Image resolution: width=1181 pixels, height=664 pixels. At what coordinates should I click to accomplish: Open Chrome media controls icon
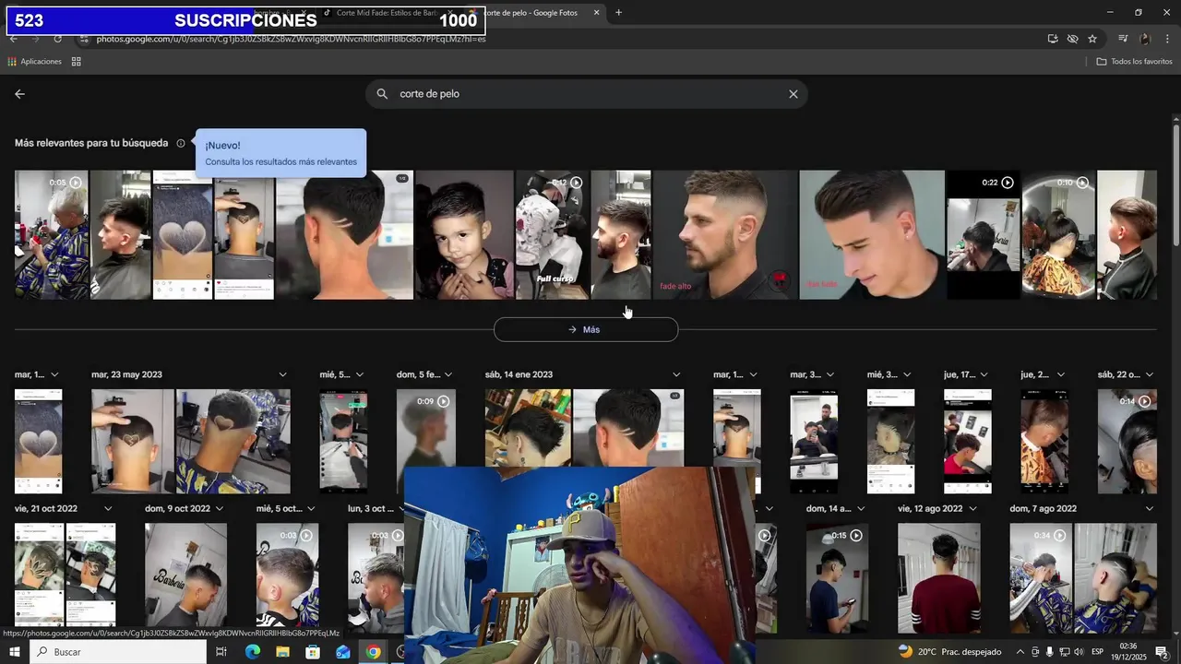(1123, 39)
